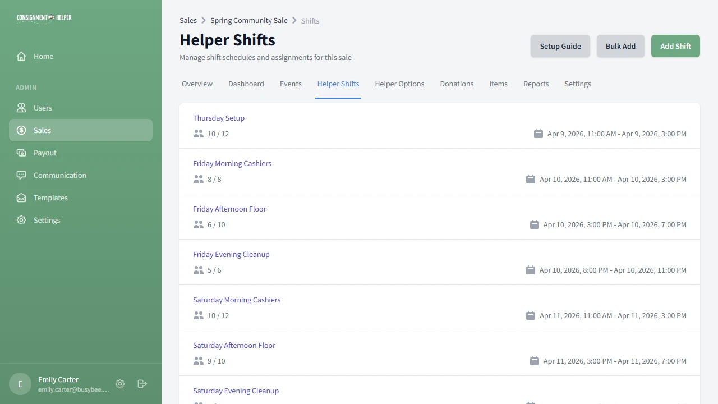The image size is (718, 404).
Task: Click the Sales icon in the sidebar
Action: tap(21, 130)
